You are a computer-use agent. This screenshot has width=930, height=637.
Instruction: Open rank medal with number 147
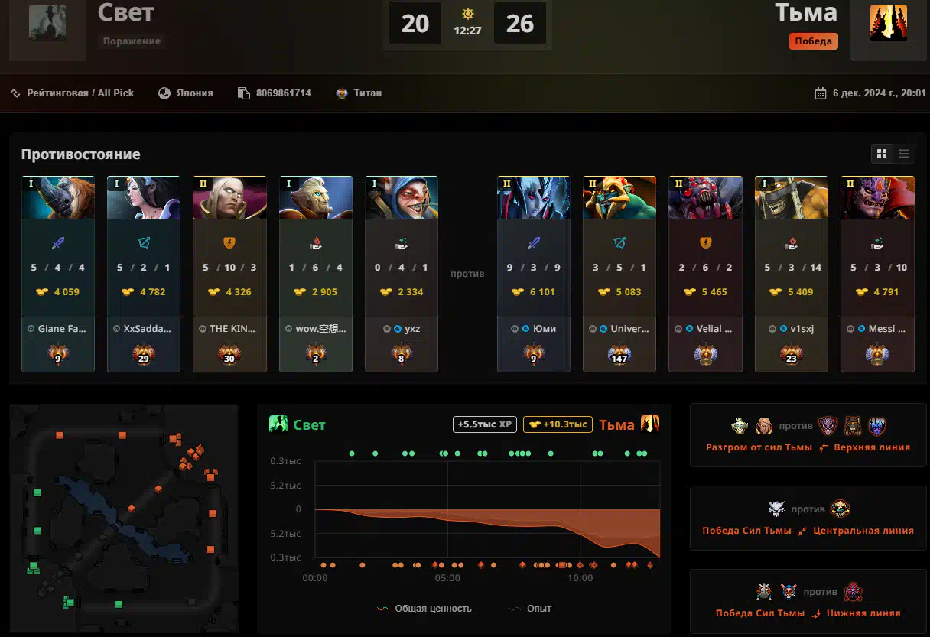(x=619, y=354)
